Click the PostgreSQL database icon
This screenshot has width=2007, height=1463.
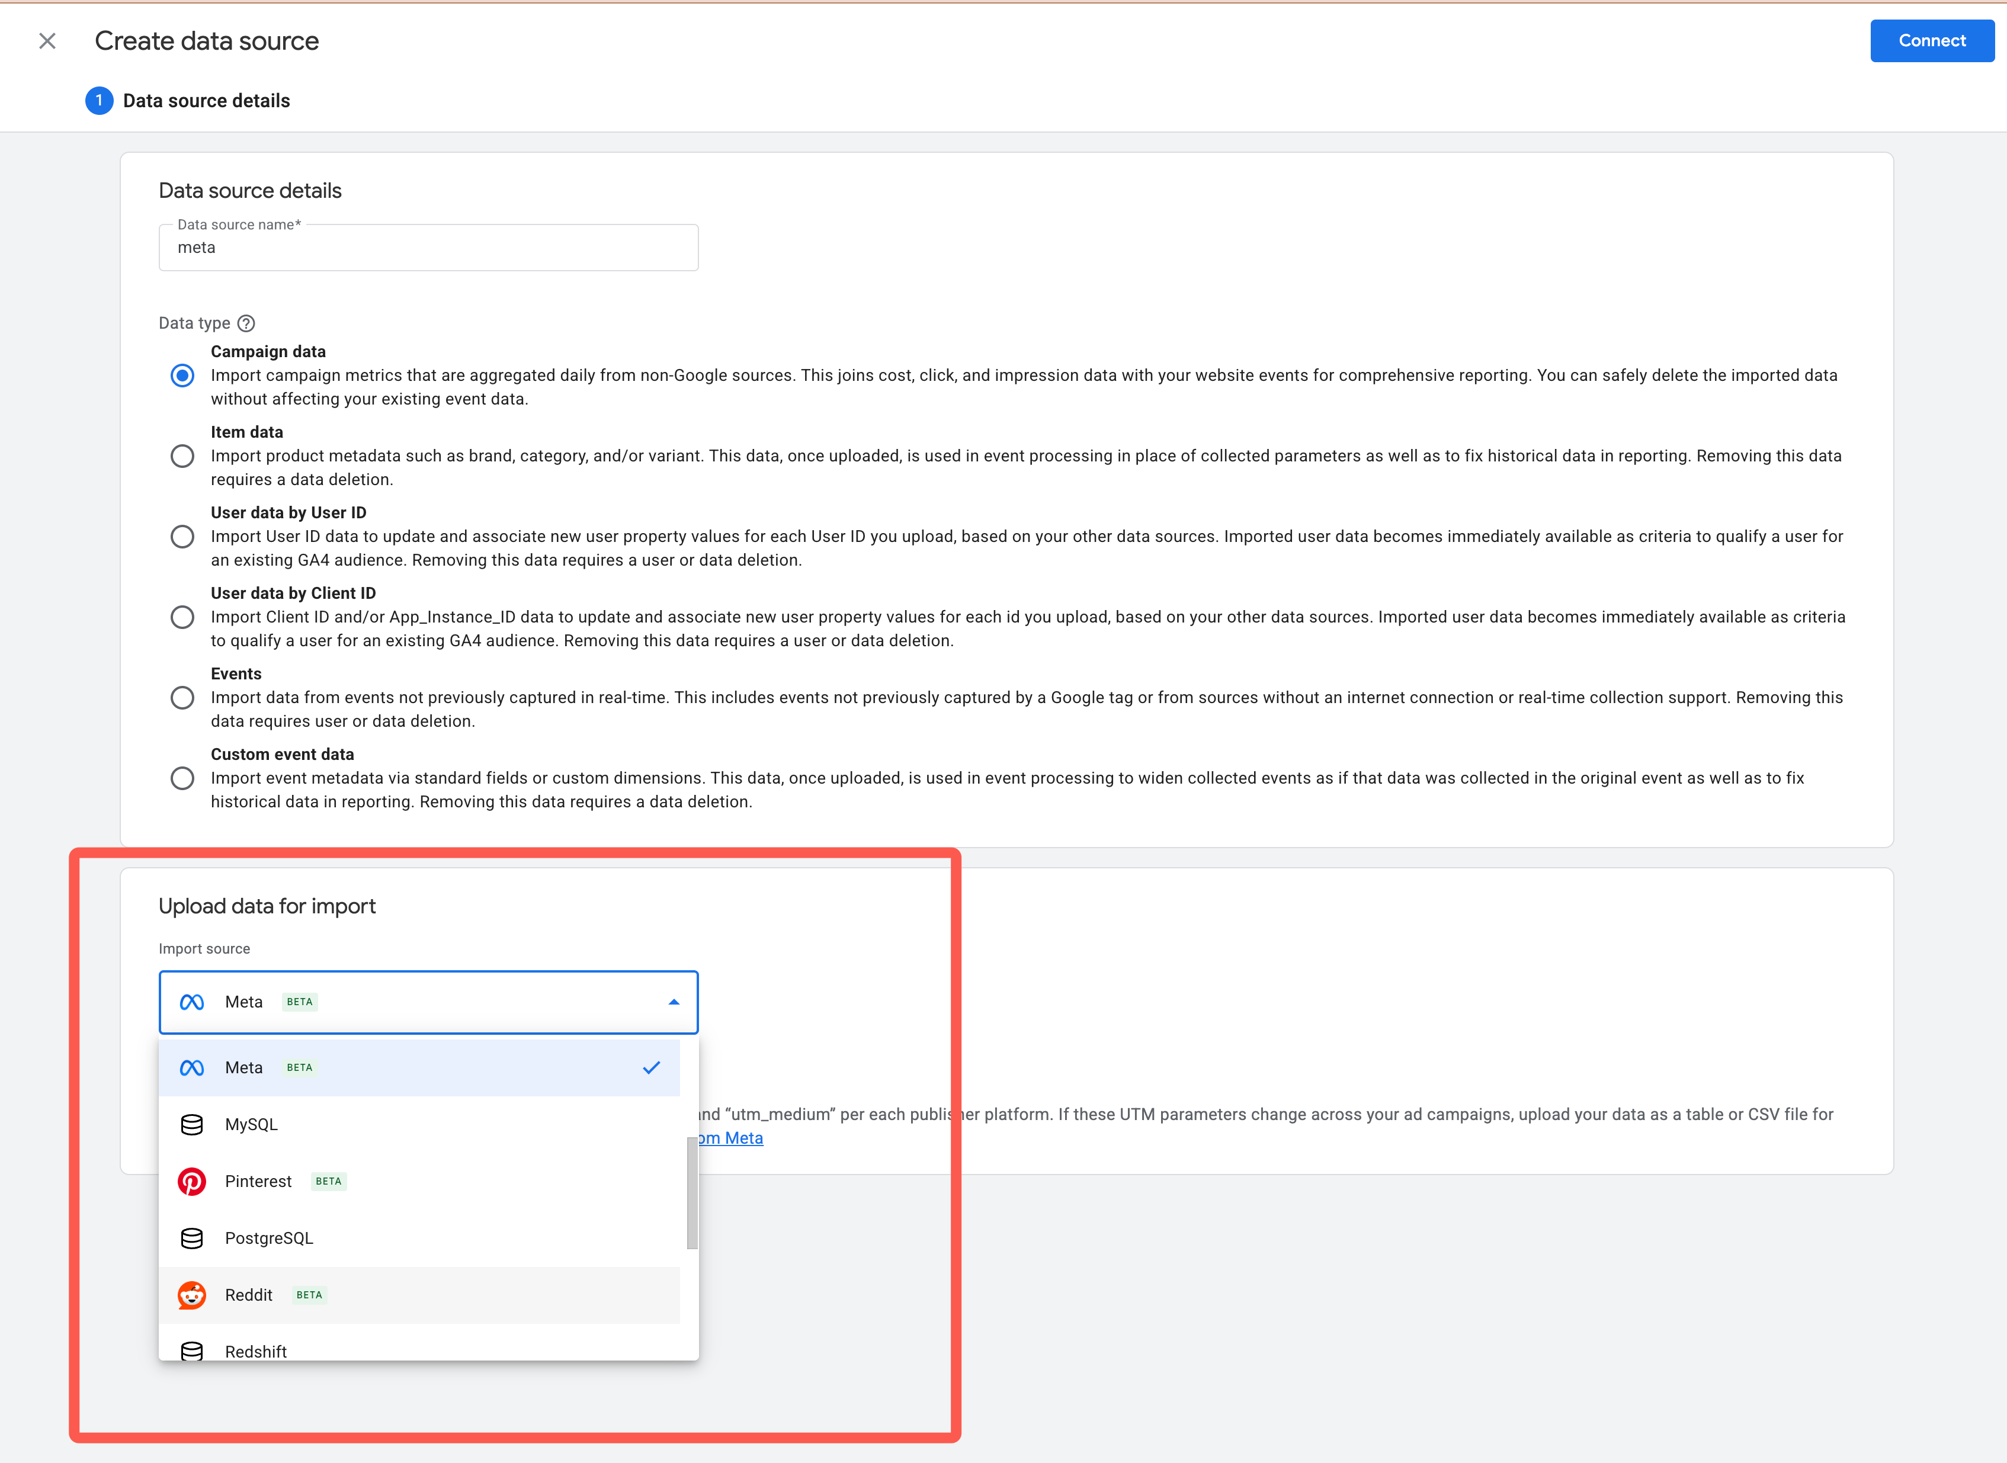(192, 1238)
